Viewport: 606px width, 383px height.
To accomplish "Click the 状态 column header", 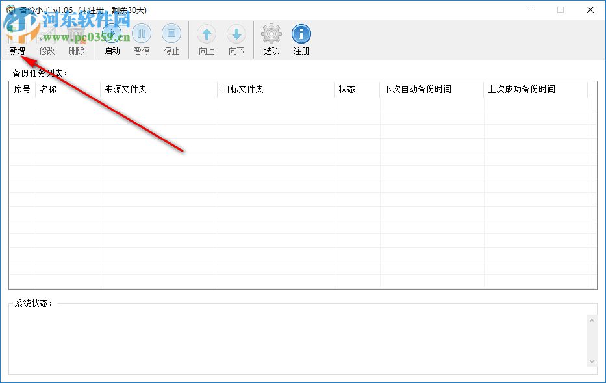I will click(x=356, y=89).
